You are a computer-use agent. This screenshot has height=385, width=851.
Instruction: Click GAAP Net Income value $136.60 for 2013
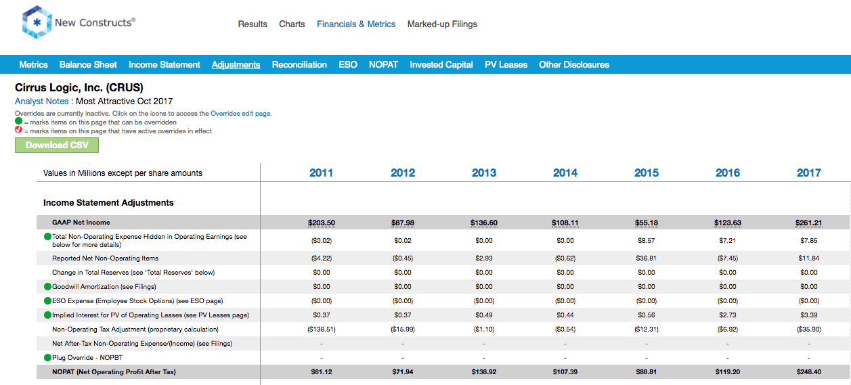click(484, 223)
